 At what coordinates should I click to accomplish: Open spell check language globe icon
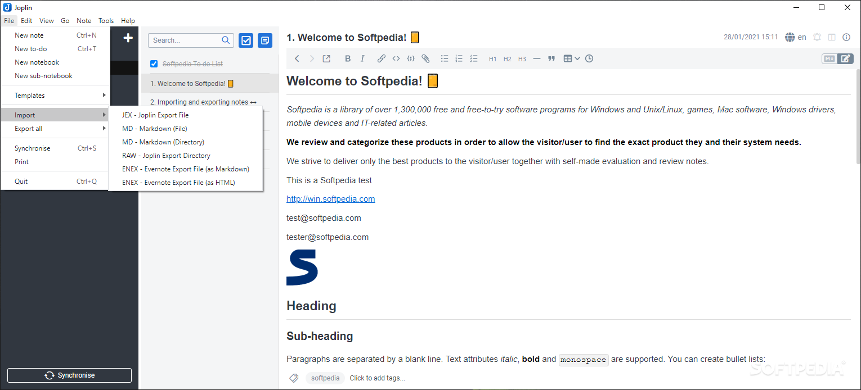[x=790, y=37]
